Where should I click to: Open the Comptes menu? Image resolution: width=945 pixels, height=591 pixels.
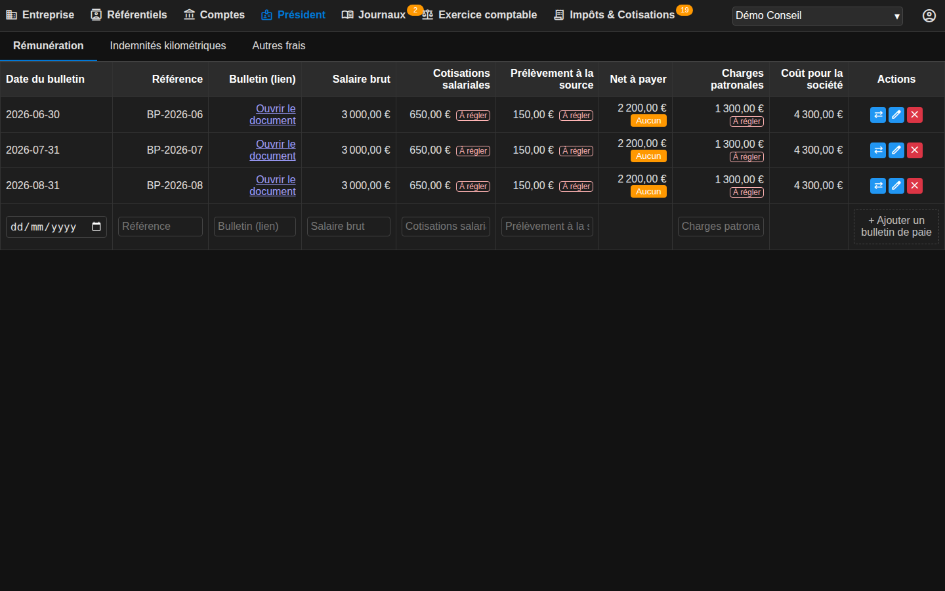point(214,15)
